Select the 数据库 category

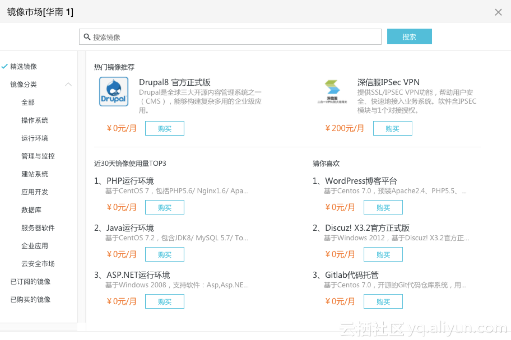(31, 210)
